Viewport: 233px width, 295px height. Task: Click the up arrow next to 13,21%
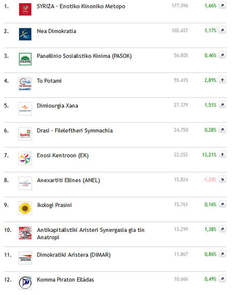(x=223, y=154)
